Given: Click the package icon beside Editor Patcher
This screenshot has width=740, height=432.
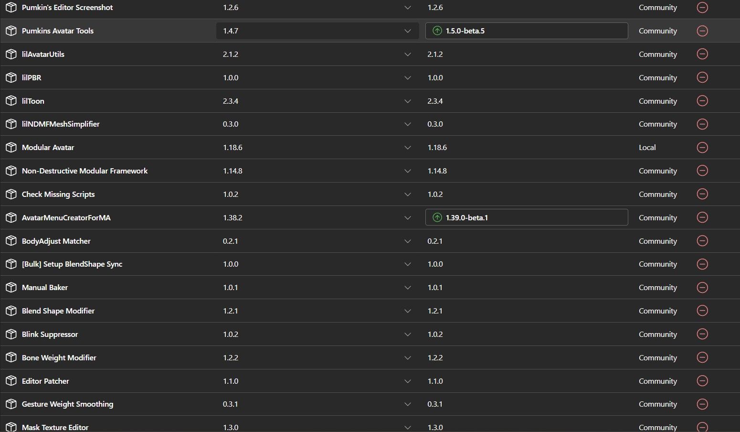Looking at the screenshot, I should (11, 381).
